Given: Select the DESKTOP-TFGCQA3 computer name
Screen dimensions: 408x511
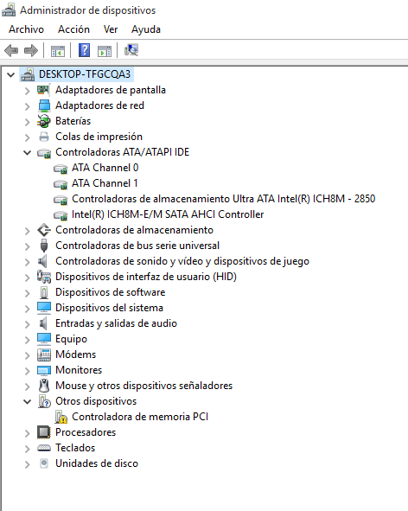Looking at the screenshot, I should pos(85,74).
